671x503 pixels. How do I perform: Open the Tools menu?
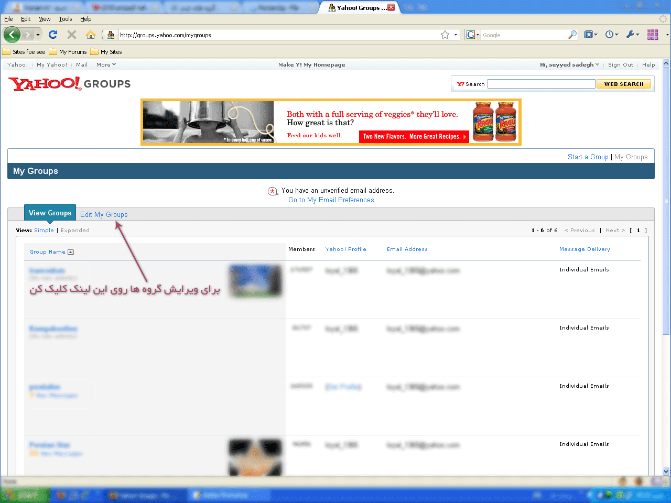pos(66,19)
